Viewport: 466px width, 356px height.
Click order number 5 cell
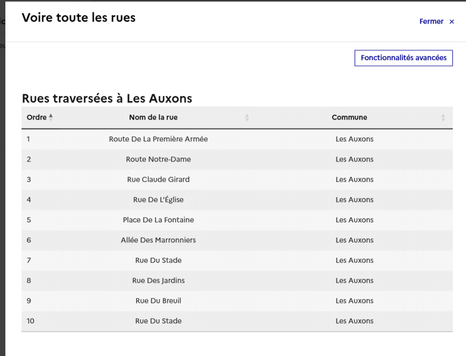pos(29,220)
